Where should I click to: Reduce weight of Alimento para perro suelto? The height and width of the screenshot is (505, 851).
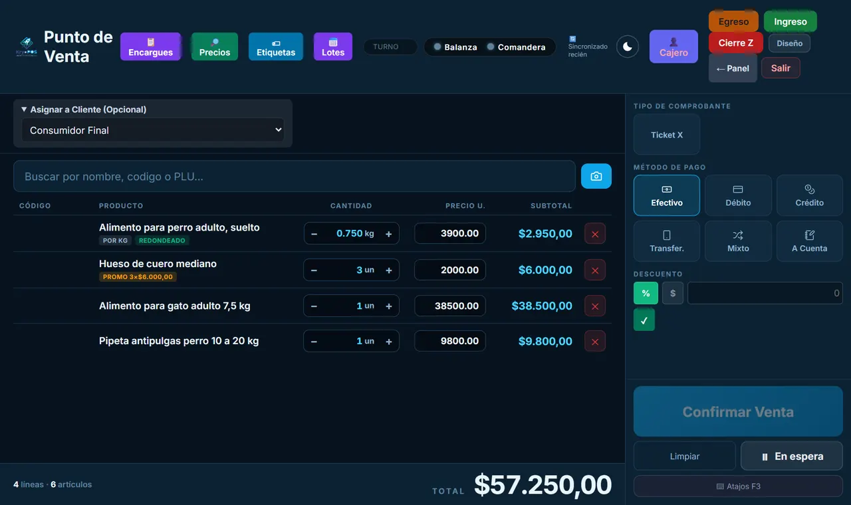tap(314, 234)
